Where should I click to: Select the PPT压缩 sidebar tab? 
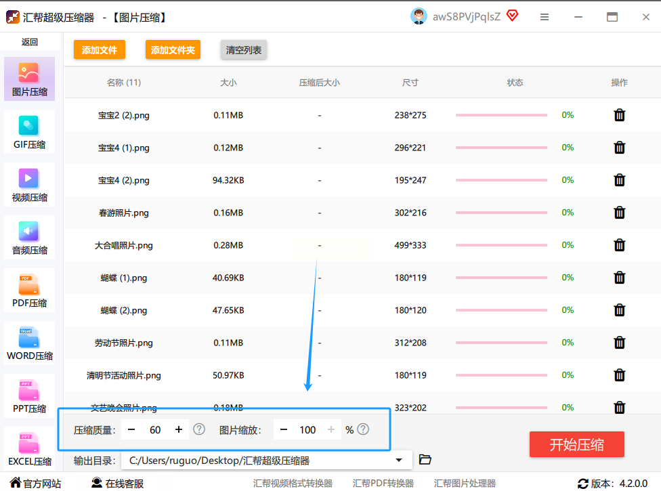pyautogui.click(x=30, y=397)
